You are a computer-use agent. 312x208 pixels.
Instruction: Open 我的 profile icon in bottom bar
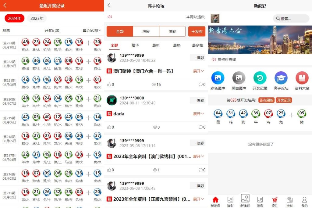tap(304, 200)
